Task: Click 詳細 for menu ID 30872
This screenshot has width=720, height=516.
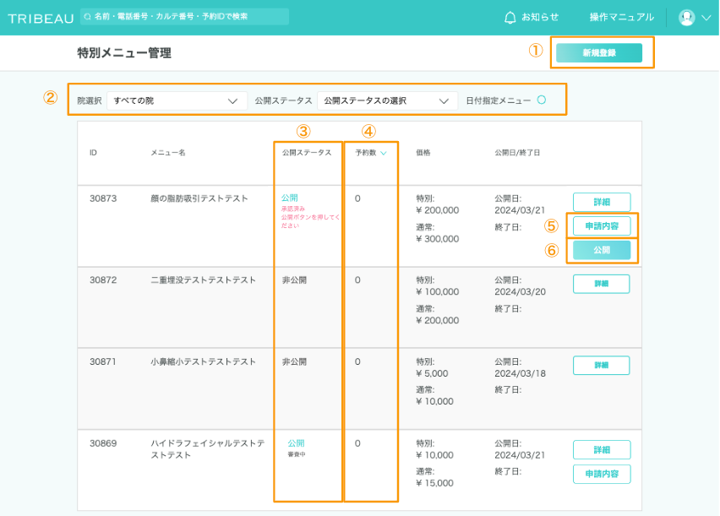Action: (601, 284)
